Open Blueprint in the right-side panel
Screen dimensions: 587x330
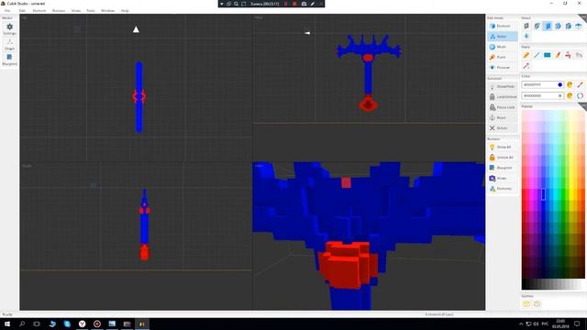[x=503, y=168]
